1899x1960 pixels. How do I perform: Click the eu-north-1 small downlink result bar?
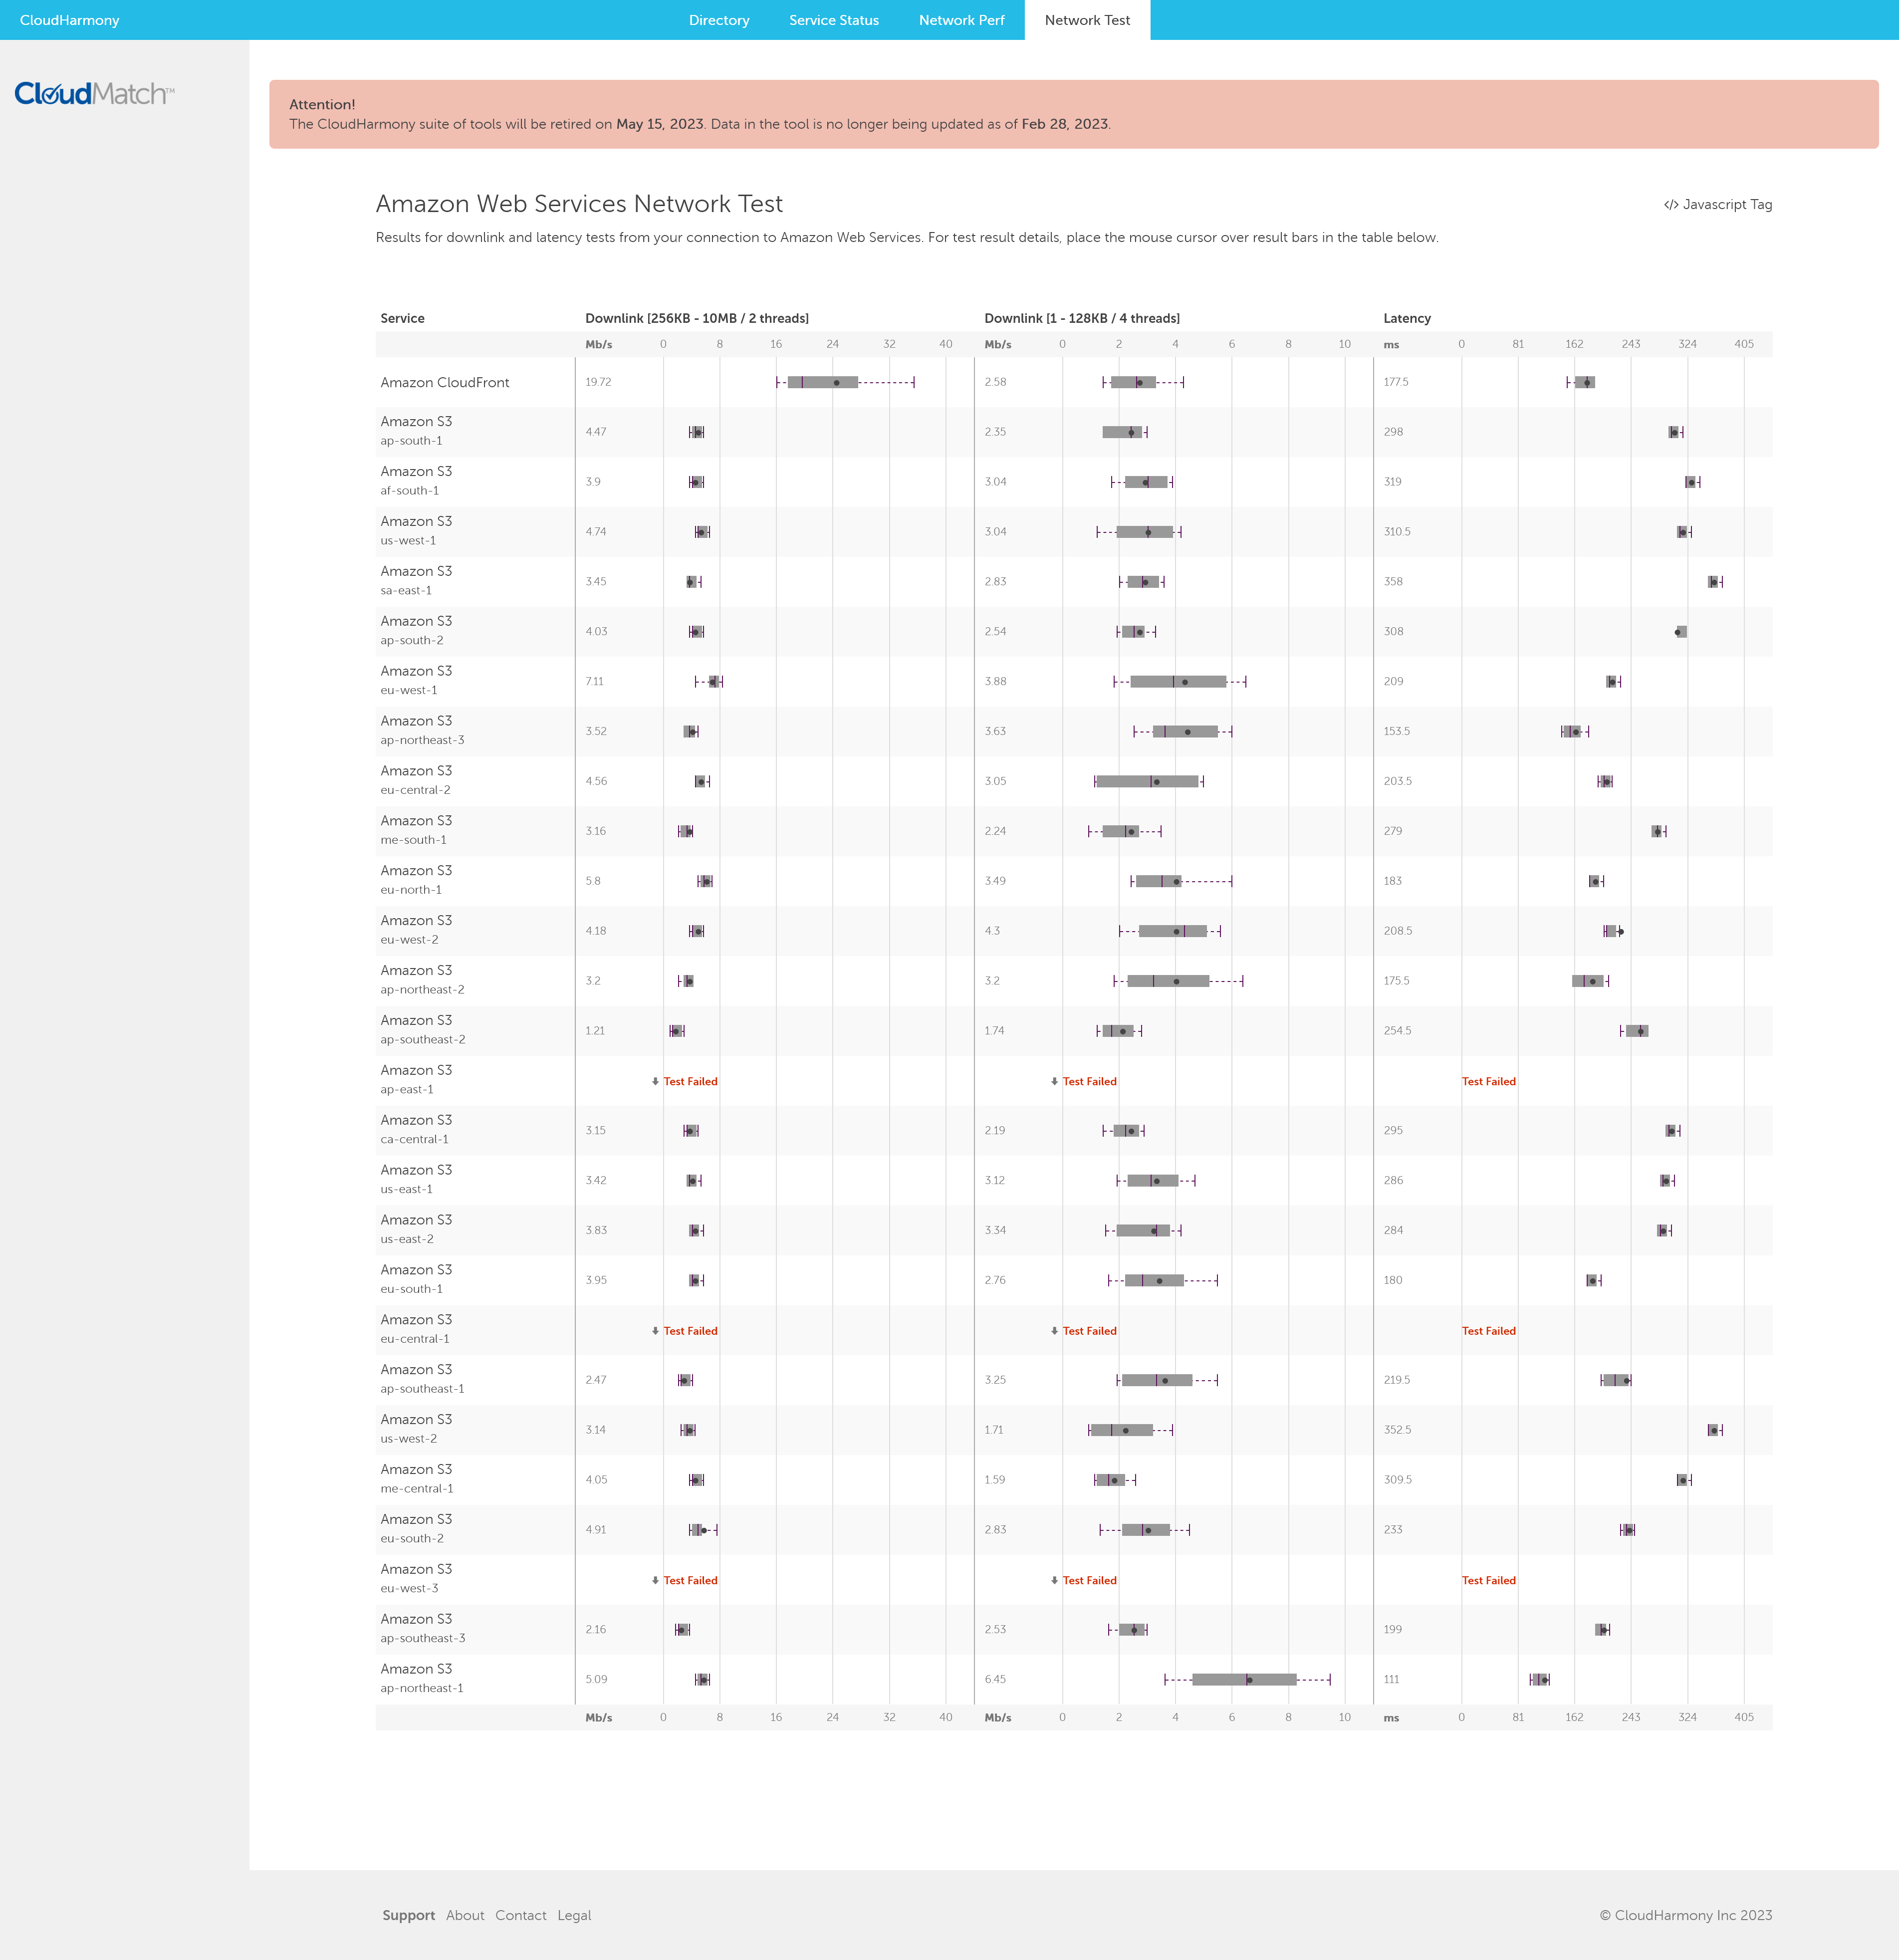1181,882
